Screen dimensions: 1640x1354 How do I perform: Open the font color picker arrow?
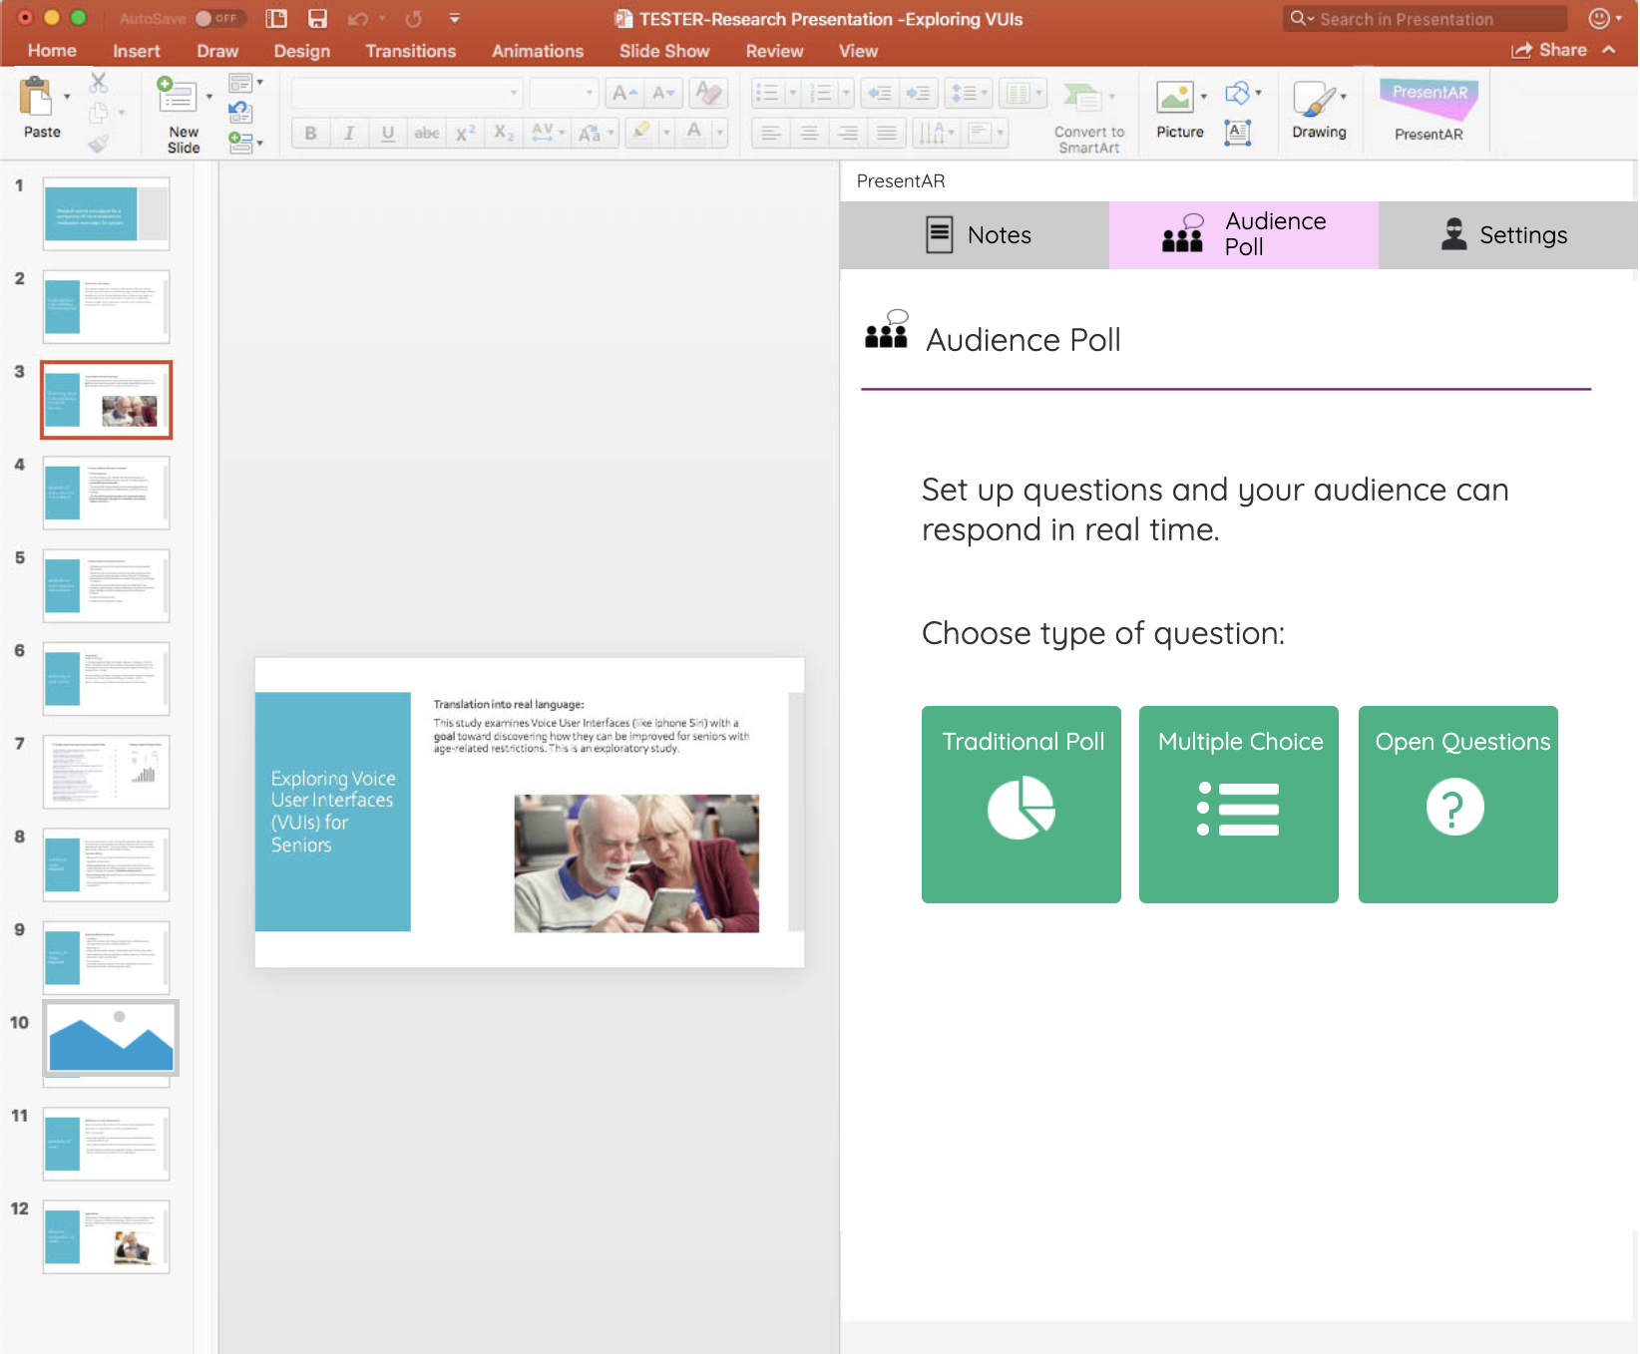click(x=719, y=133)
